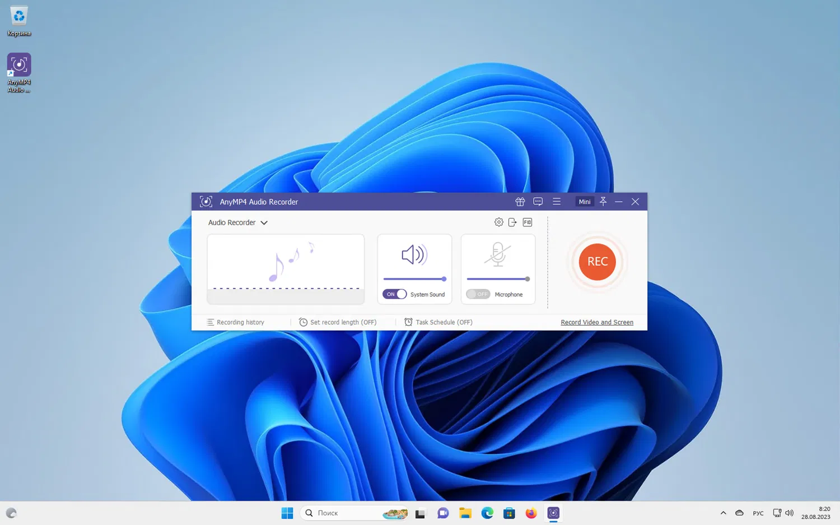Adjust the System Sound volume slider
Image resolution: width=840 pixels, height=525 pixels.
(415, 279)
